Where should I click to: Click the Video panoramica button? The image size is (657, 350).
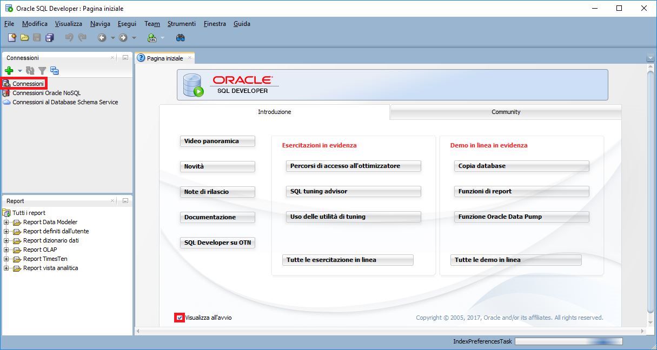(x=217, y=141)
